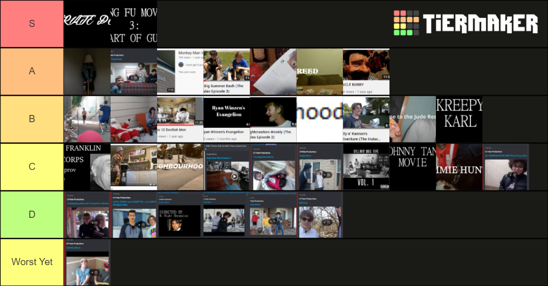Open The Superhero Movie thumbnail
This screenshot has width=548, height=286.
click(x=273, y=167)
